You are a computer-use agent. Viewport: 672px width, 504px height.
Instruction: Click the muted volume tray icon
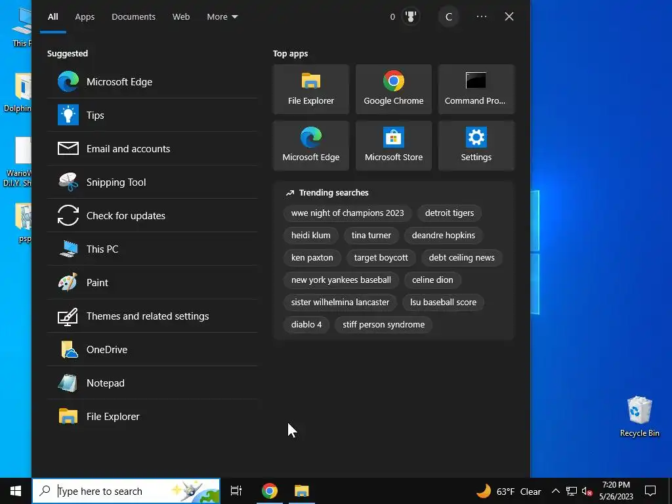pyautogui.click(x=587, y=491)
